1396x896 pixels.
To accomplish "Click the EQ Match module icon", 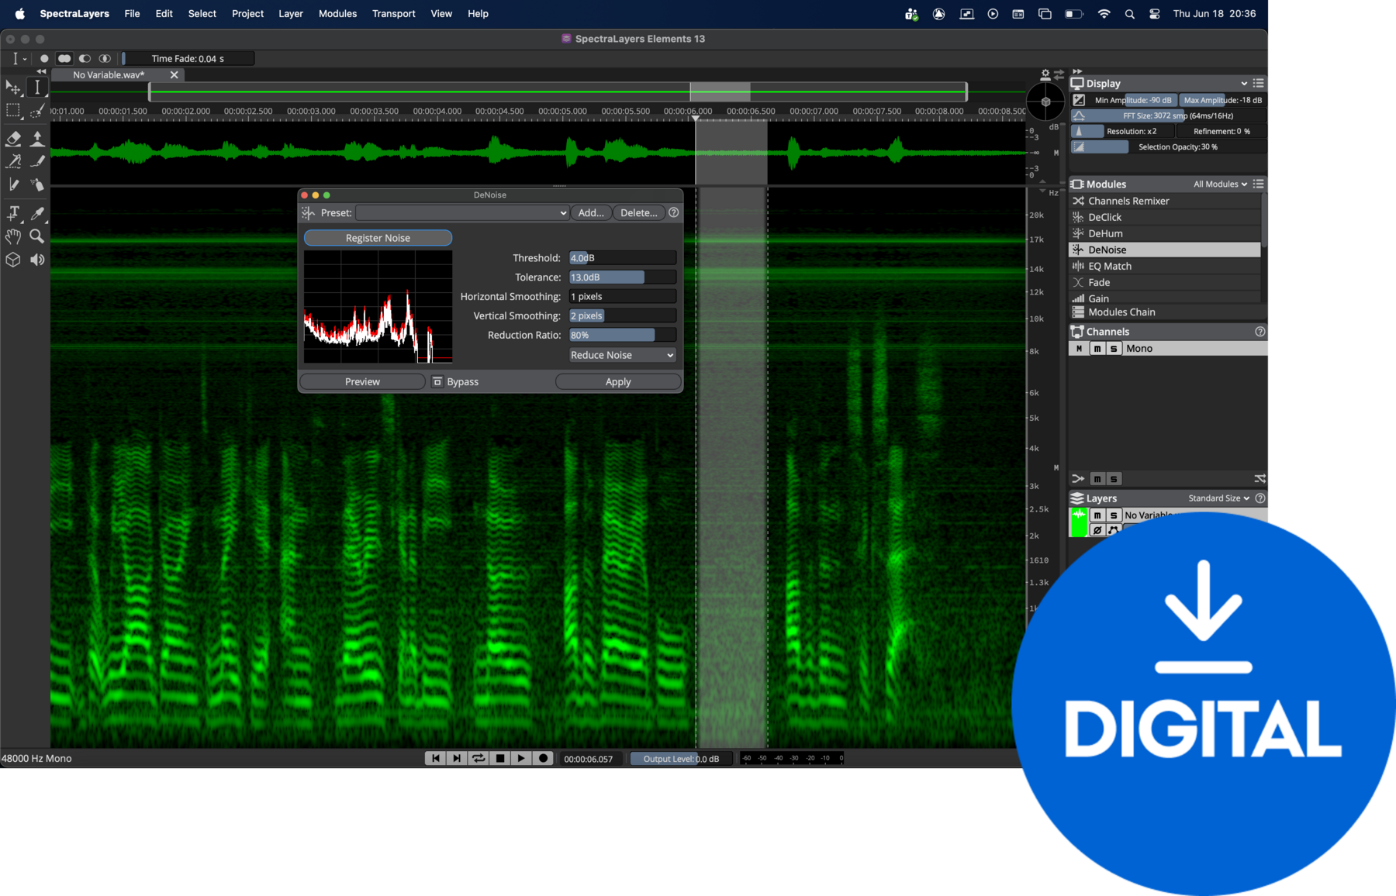I will pyautogui.click(x=1078, y=266).
